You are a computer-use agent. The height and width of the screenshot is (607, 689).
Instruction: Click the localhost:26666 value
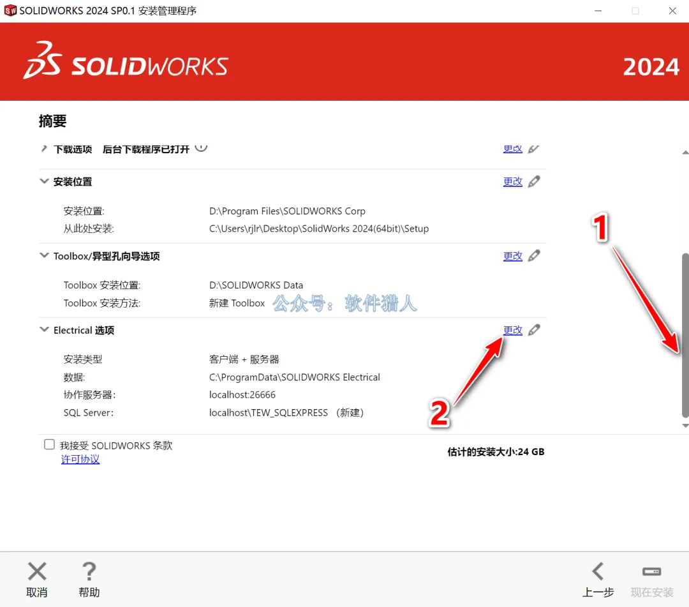click(x=242, y=394)
